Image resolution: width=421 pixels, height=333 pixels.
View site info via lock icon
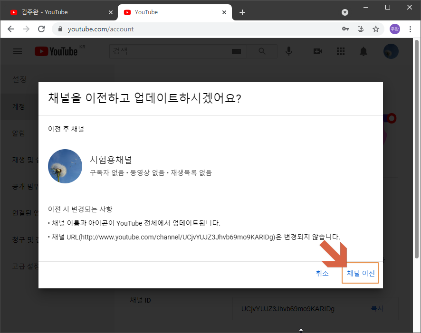point(60,29)
